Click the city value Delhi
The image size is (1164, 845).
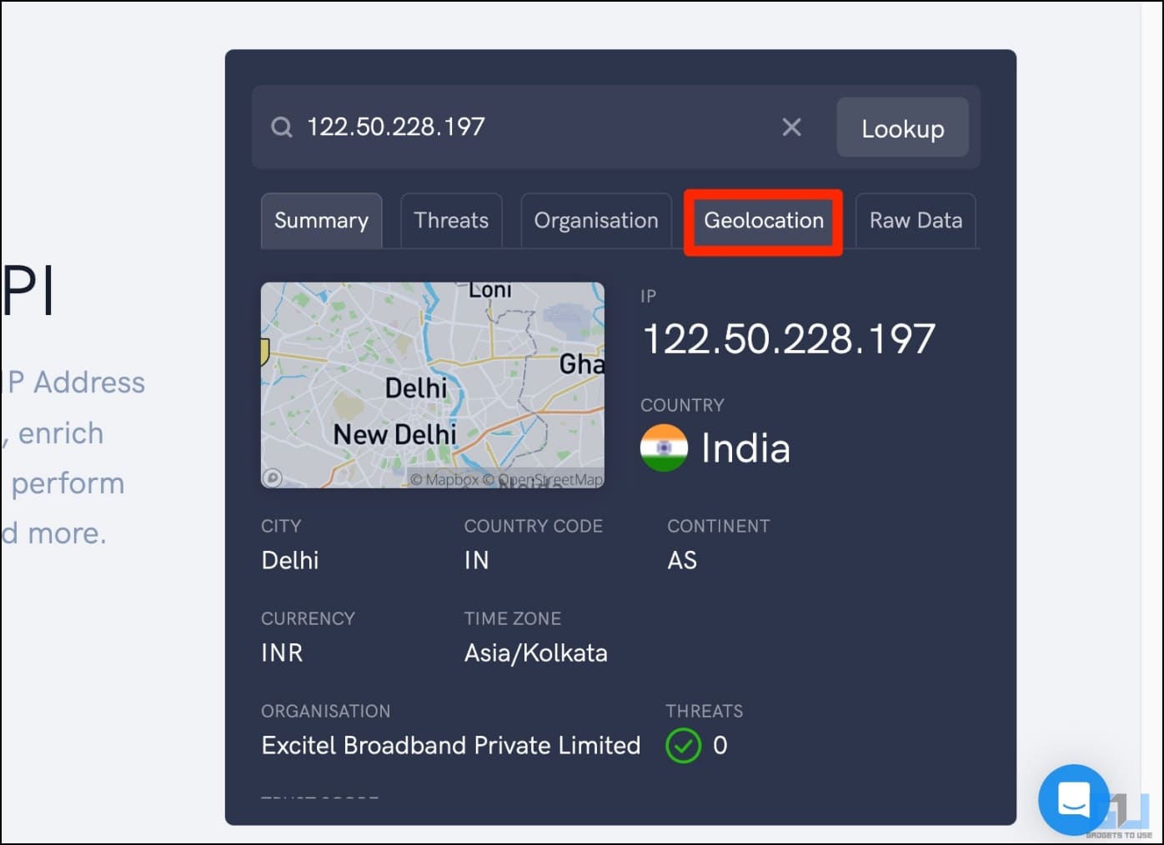coord(290,561)
